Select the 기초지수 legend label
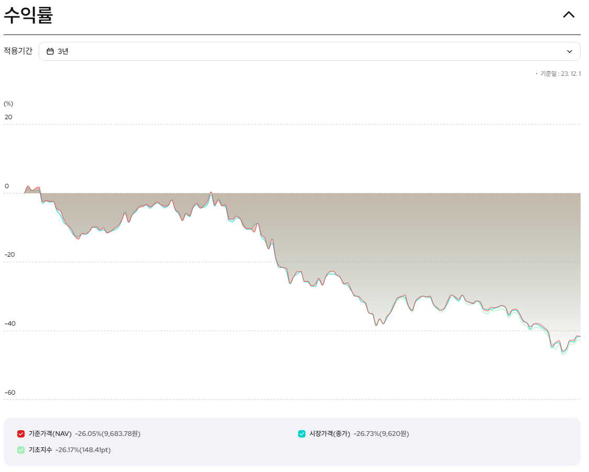The height and width of the screenshot is (472, 589). pos(40,450)
